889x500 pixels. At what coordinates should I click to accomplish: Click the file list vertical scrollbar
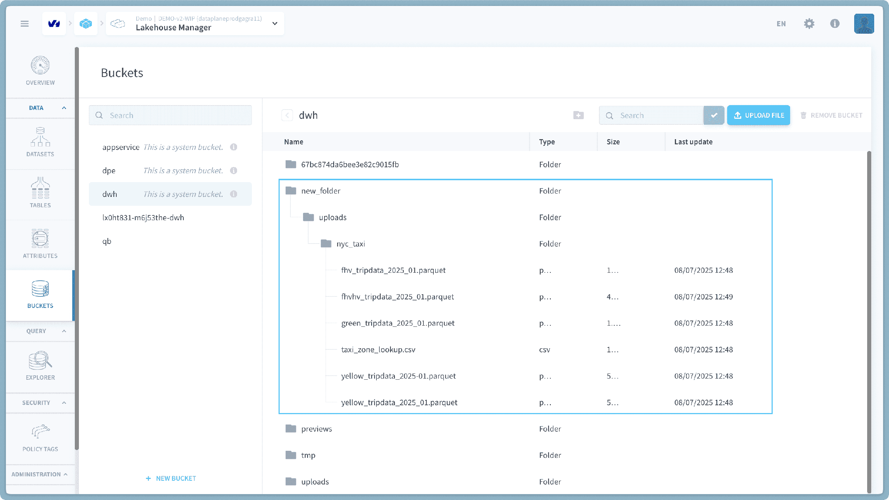(869, 322)
